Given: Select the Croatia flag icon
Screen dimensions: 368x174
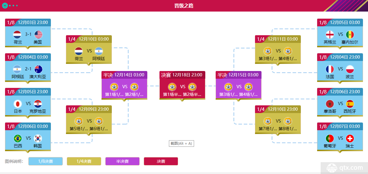Looking at the screenshot, I should pyautogui.click(x=38, y=104).
